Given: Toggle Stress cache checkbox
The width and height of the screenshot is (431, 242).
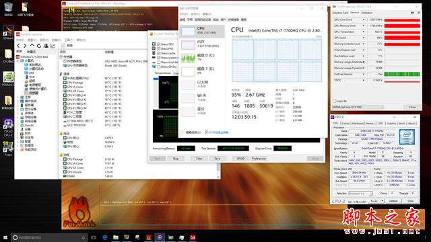Looking at the screenshot, I should (159, 53).
